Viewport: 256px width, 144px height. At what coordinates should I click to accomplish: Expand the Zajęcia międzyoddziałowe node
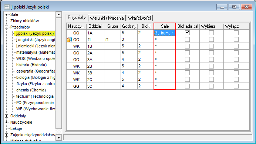6,135
